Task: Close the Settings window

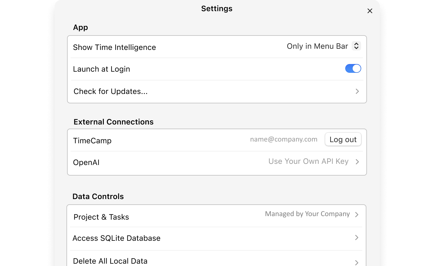Action: pyautogui.click(x=370, y=11)
